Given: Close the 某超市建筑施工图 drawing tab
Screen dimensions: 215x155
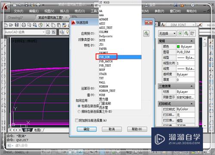Looking at the screenshot, I should coord(66,18).
